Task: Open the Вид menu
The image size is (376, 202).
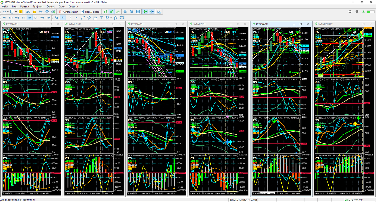Action: click(x=14, y=6)
